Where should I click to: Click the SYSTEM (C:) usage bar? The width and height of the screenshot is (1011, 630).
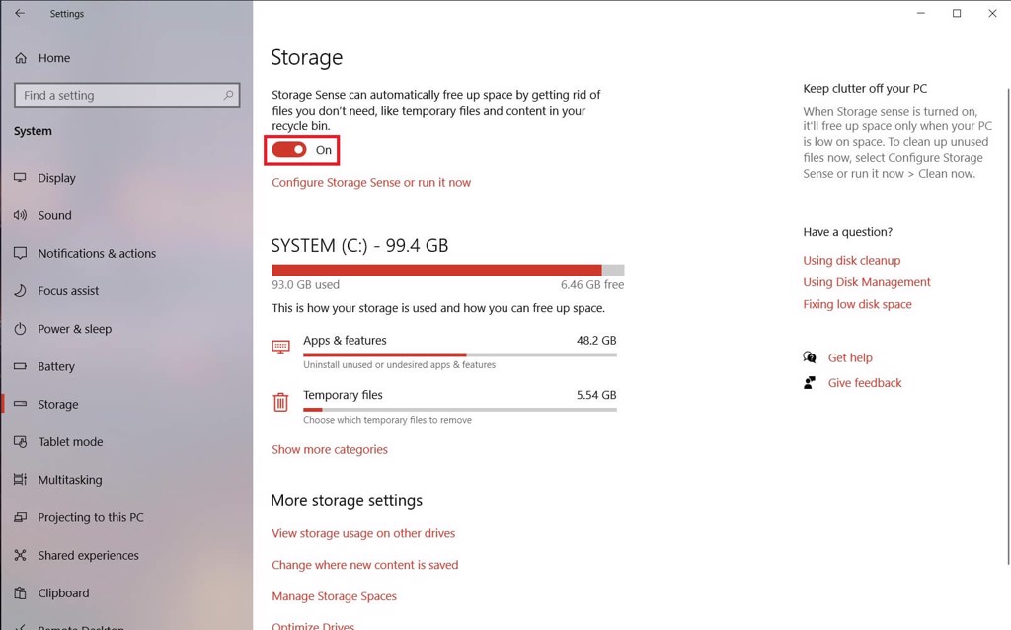pos(447,271)
